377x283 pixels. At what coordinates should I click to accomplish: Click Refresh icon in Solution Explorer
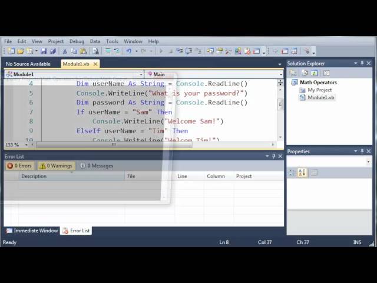pos(315,73)
